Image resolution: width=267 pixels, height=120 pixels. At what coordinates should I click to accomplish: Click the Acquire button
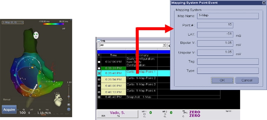pos(9,109)
